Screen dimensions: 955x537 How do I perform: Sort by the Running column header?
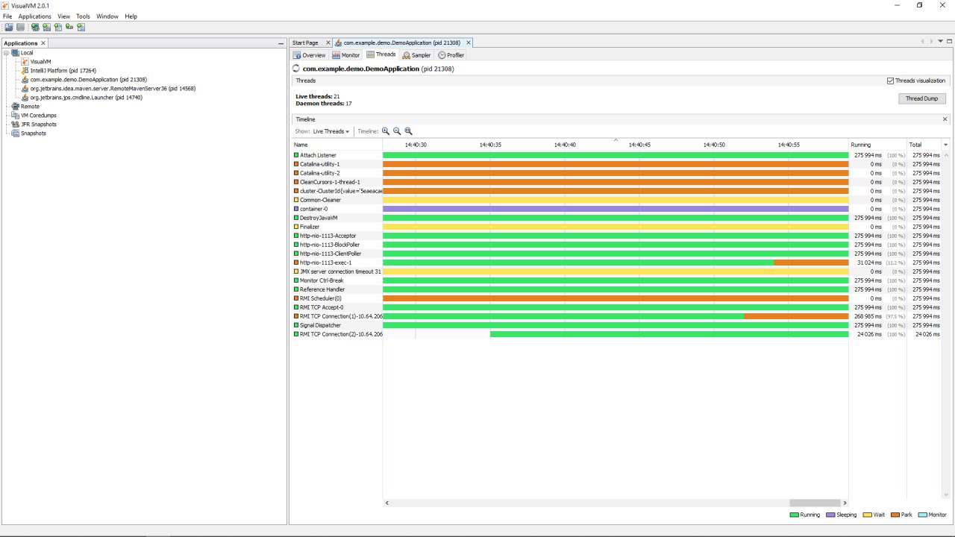click(877, 145)
